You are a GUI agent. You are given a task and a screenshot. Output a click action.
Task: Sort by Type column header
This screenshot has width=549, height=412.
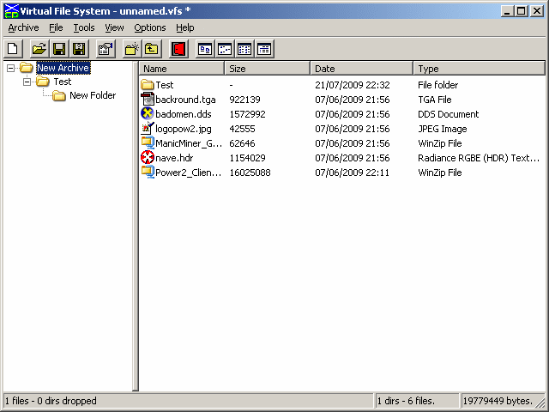[479, 69]
